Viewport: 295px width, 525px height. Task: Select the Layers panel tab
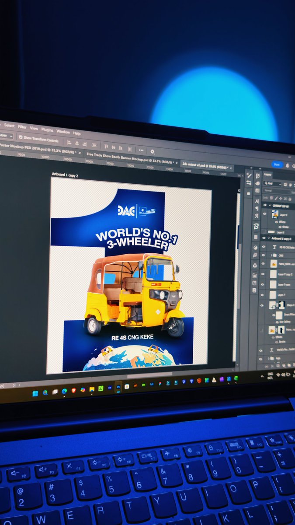(268, 175)
